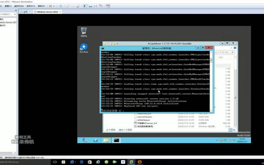Open the green 360 browser icon on taskbar
Image resolution: width=264 pixels, height=165 pixels.
tap(106, 162)
